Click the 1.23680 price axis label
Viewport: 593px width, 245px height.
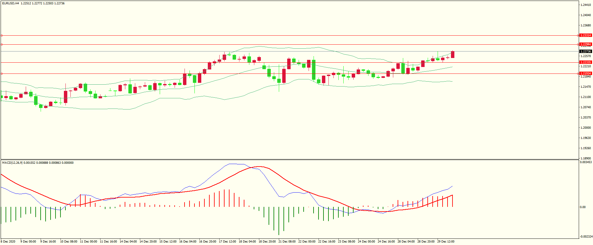click(x=586, y=25)
